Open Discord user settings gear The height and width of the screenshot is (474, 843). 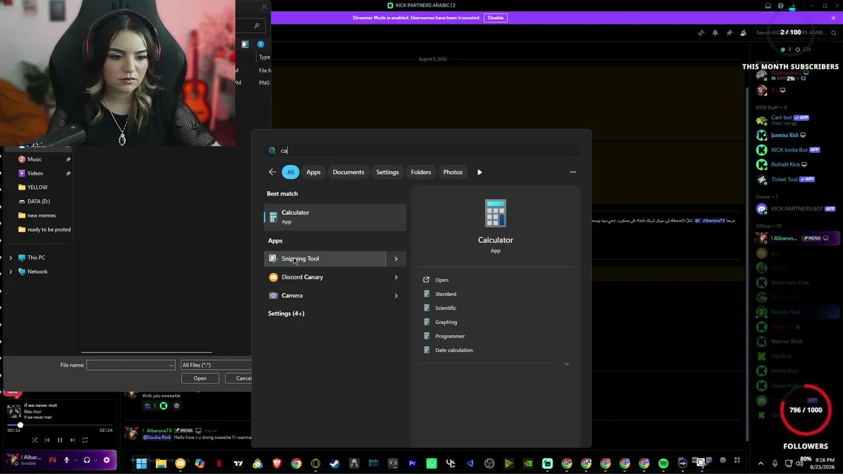pos(107,460)
